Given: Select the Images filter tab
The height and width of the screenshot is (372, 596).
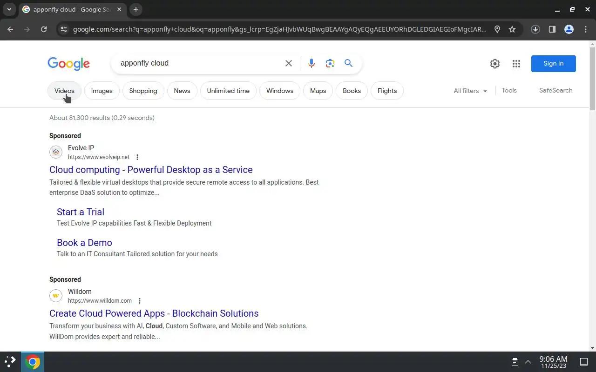Looking at the screenshot, I should [x=102, y=91].
